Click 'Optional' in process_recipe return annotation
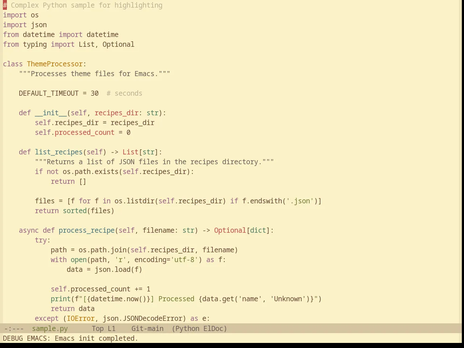464x348 pixels. coord(230,230)
